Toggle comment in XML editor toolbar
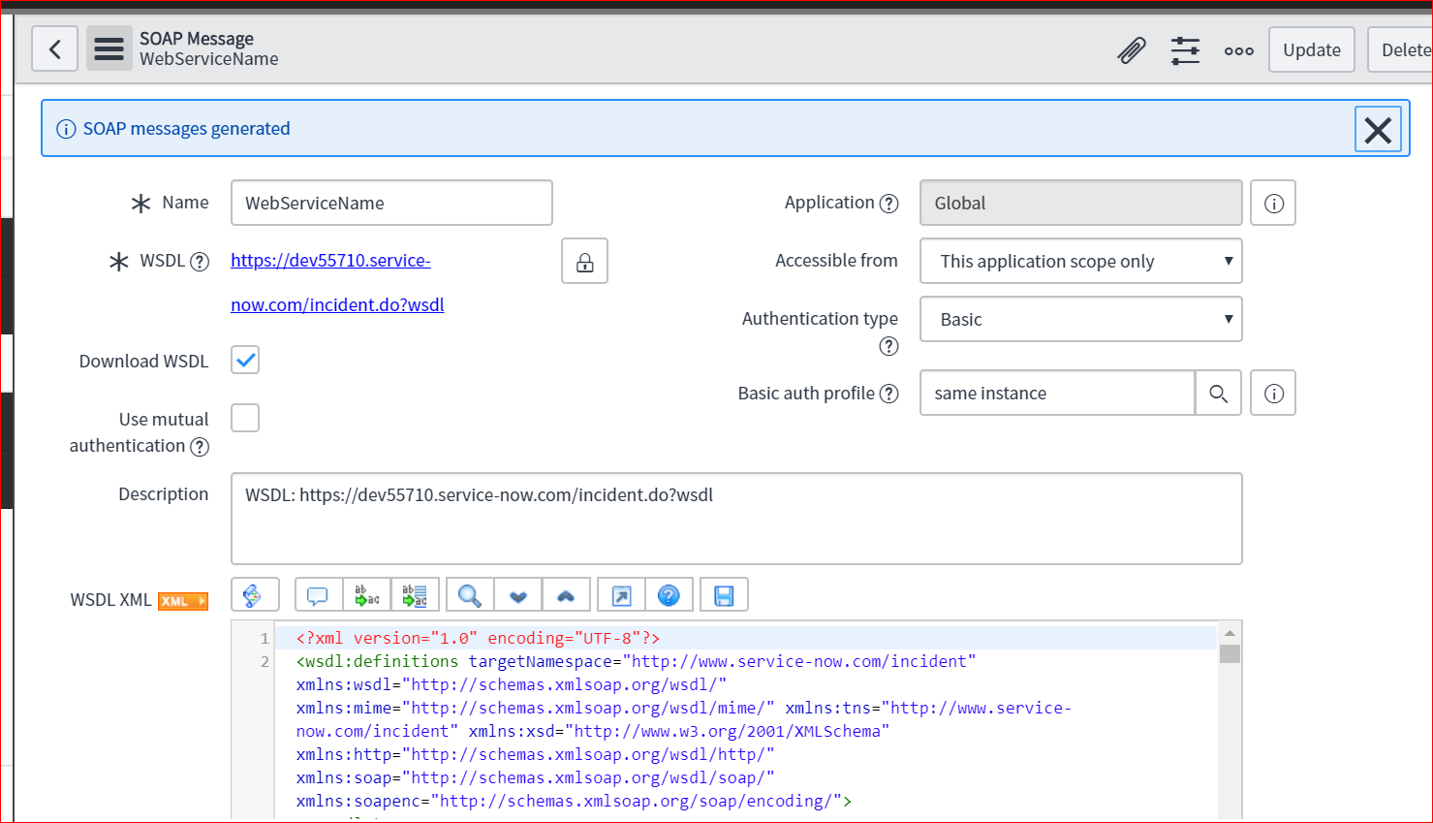The height and width of the screenshot is (823, 1433). (318, 595)
